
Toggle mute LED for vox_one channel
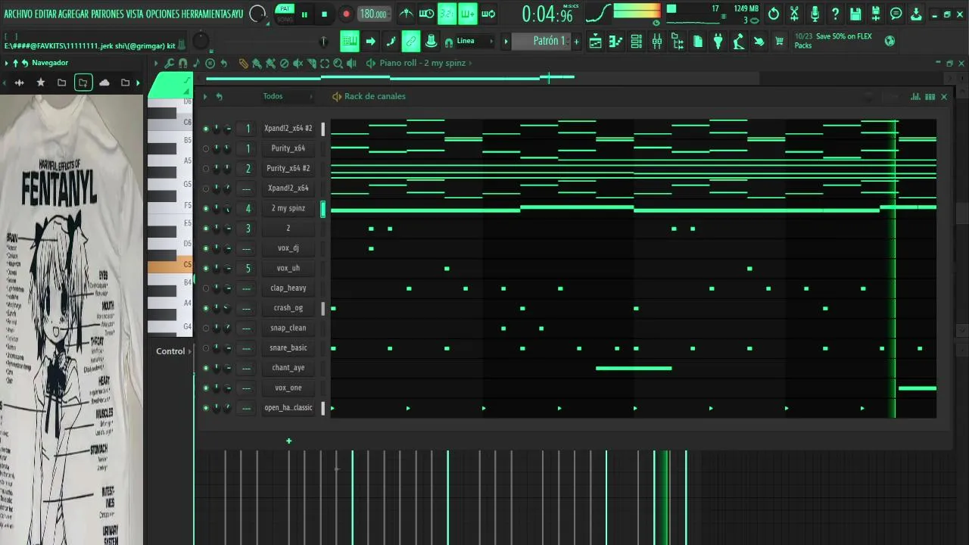click(x=206, y=388)
